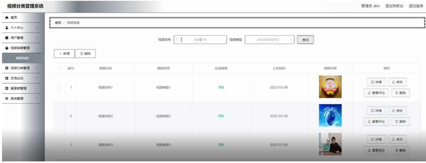This screenshot has width=426, height=163.
Task: Click the 查询 button
Action: click(305, 40)
